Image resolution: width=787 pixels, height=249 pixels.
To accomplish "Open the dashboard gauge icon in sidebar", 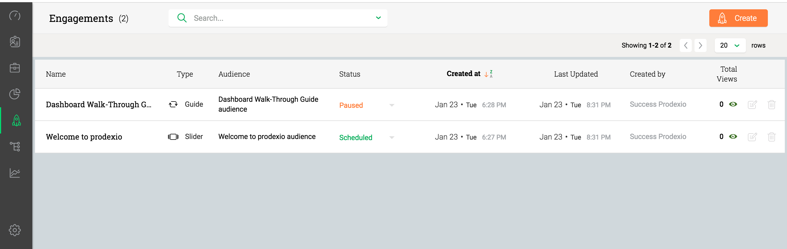I will [x=15, y=15].
